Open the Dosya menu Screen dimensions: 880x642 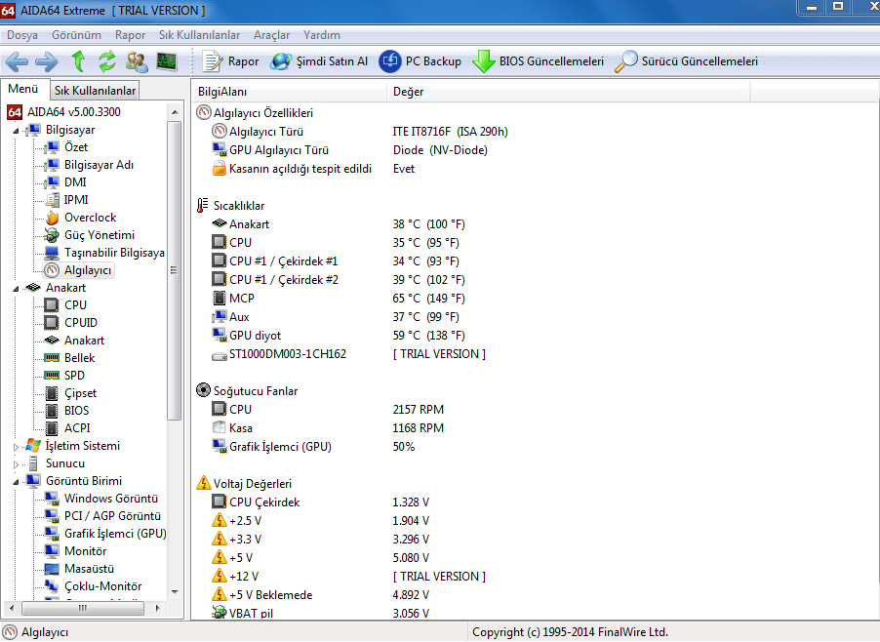(22, 35)
